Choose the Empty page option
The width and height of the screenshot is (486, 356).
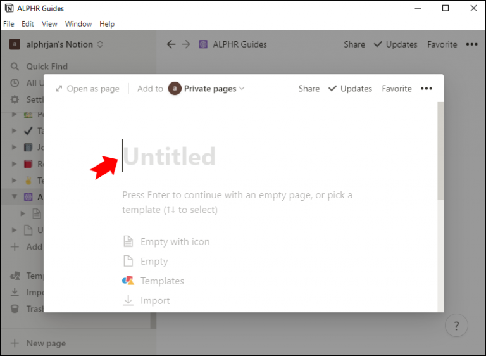coord(146,262)
